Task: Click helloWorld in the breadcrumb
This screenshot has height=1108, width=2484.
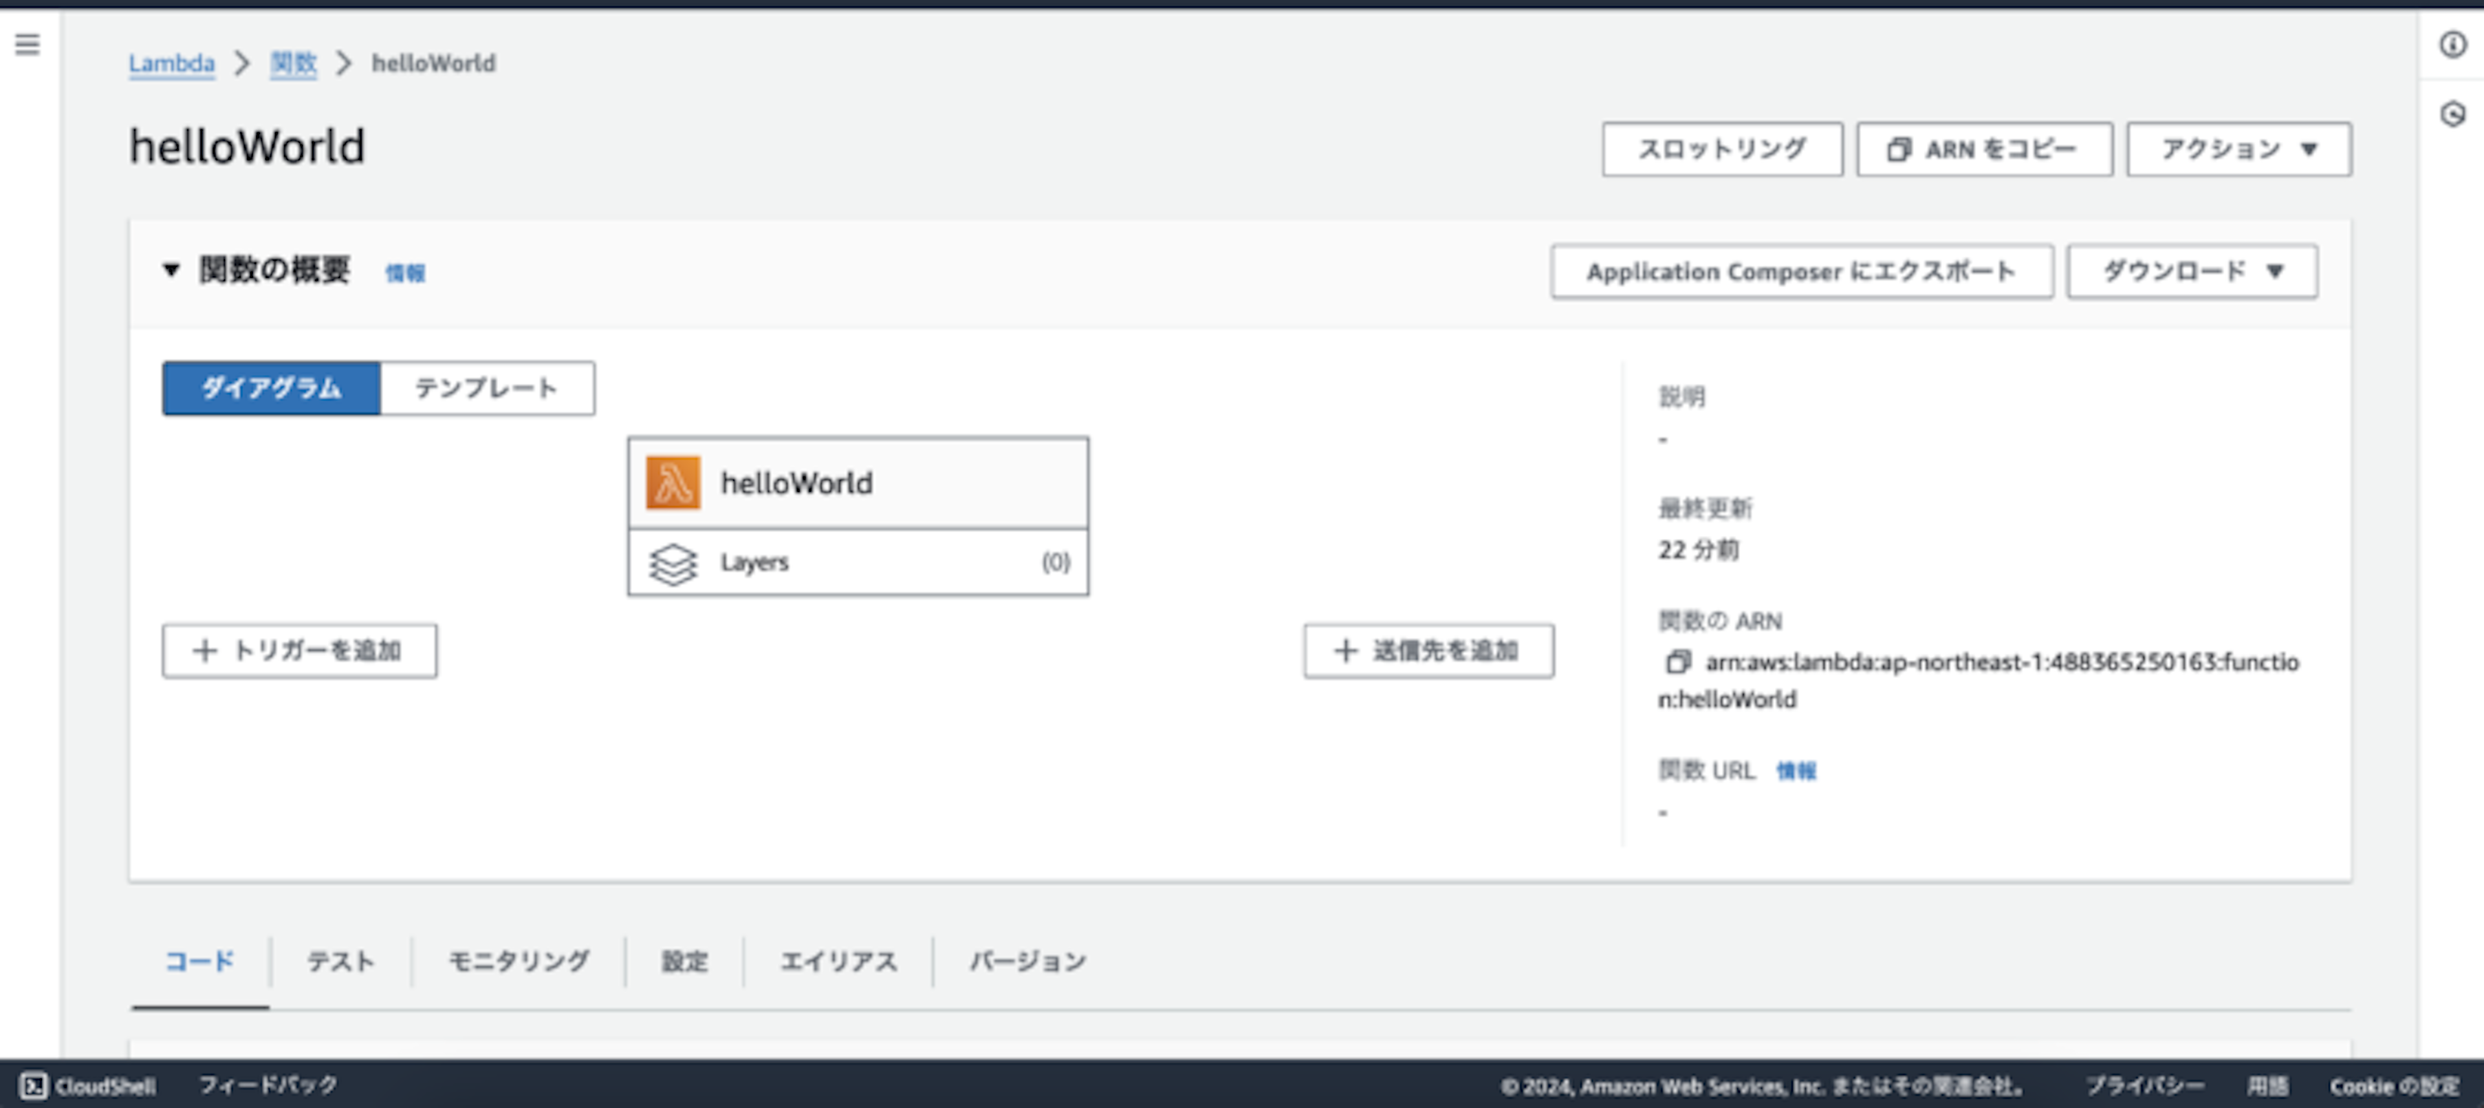Action: [434, 63]
